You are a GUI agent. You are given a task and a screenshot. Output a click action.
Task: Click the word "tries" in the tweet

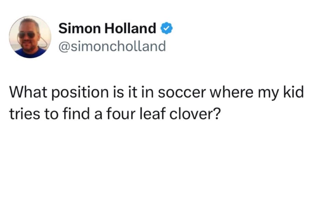(x=24, y=113)
